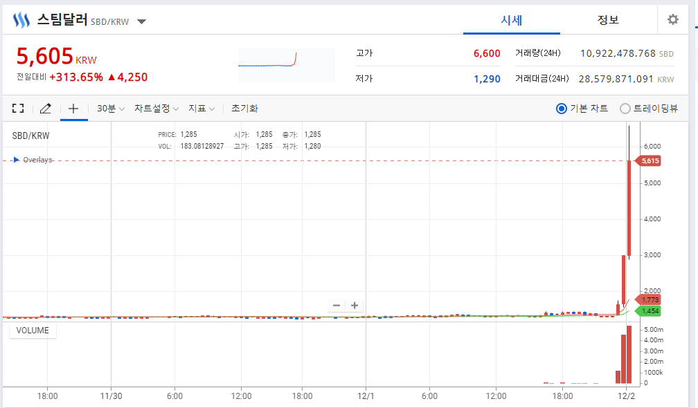Click the green 1,454 price tag

(x=648, y=310)
